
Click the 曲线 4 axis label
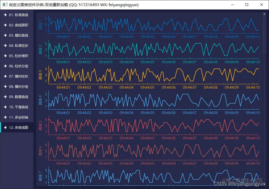point(40,100)
